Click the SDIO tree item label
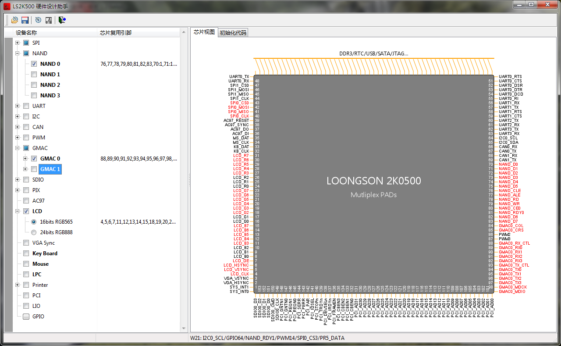Screen dimensions: 561x346 (x=38, y=180)
